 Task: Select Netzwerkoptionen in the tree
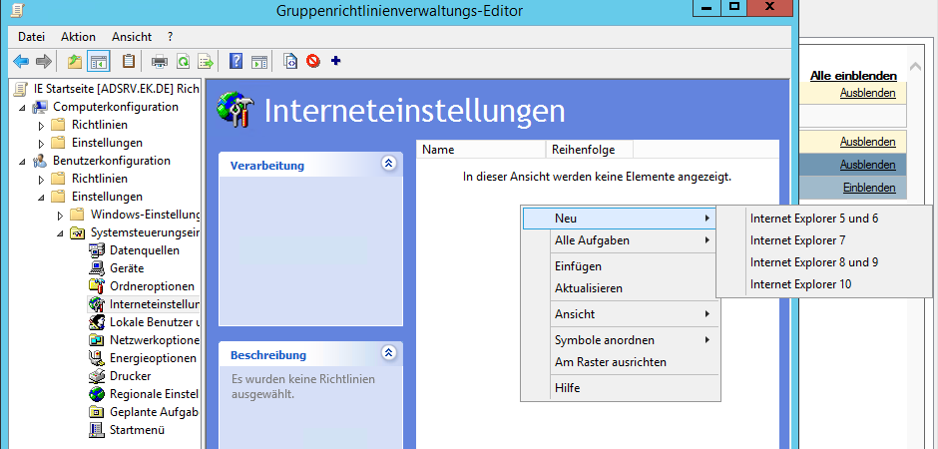pyautogui.click(x=154, y=340)
